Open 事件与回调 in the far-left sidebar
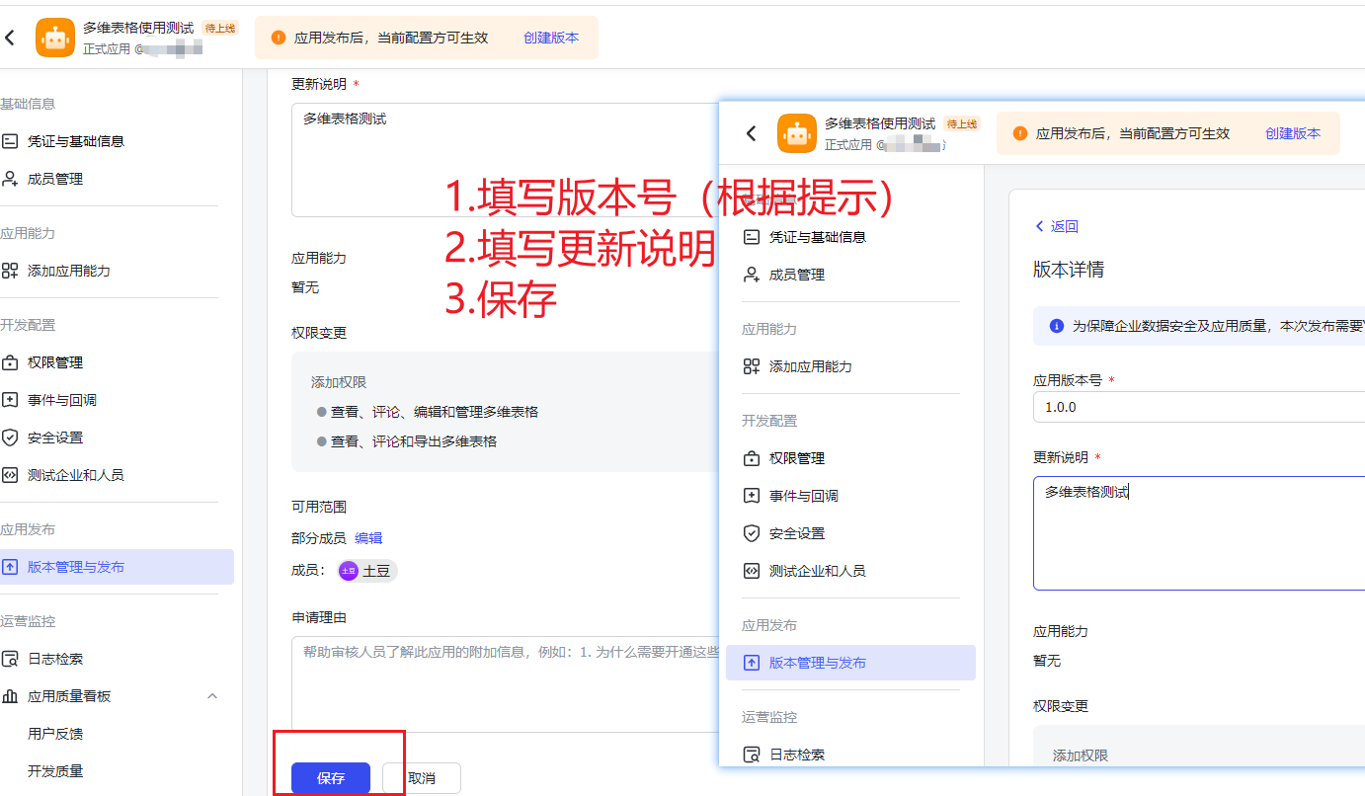This screenshot has height=796, width=1365. (x=61, y=400)
